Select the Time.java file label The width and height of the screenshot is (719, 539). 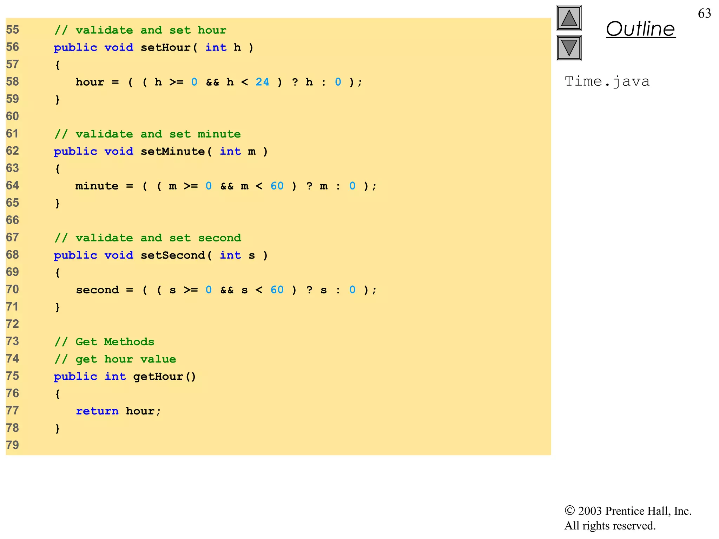tap(607, 81)
